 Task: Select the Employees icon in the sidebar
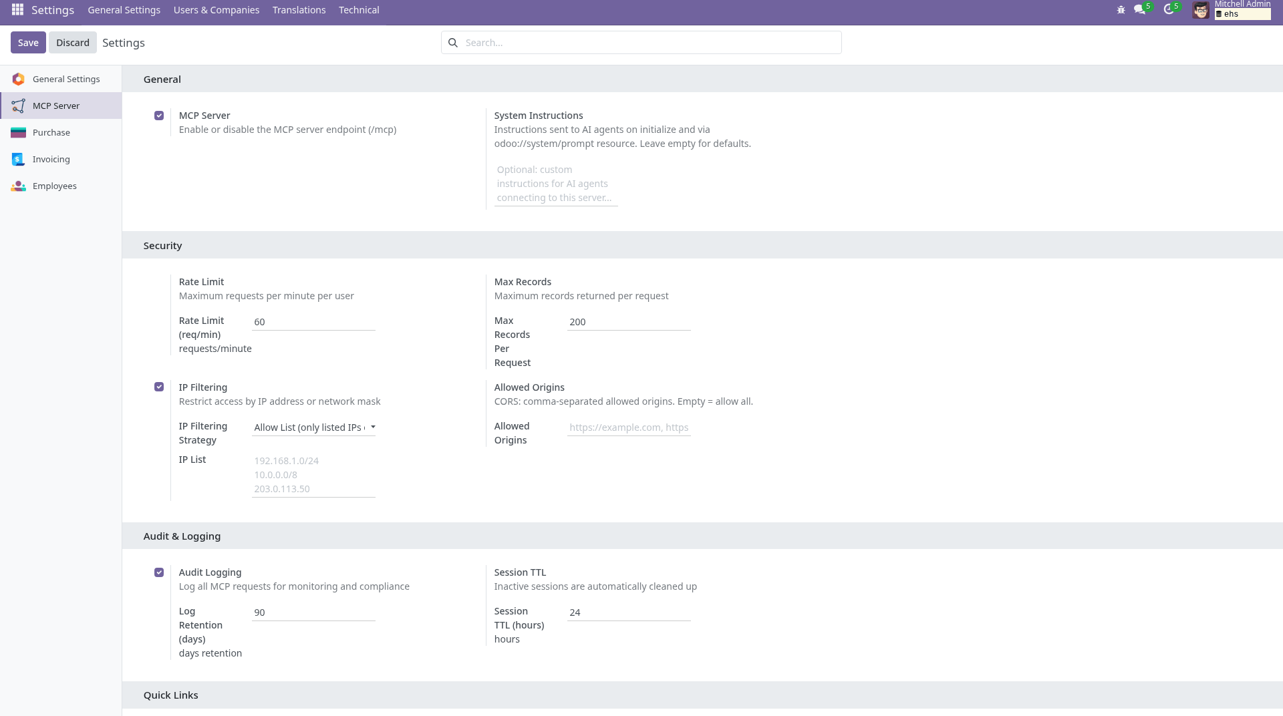[x=18, y=186]
